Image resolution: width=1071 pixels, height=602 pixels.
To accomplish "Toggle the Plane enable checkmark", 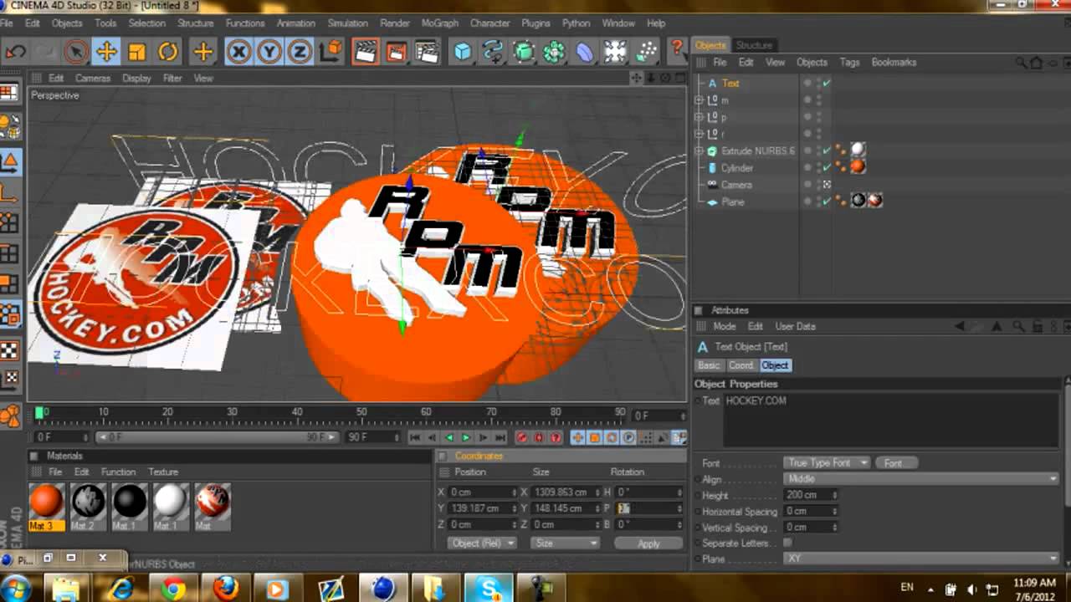I will point(827,202).
